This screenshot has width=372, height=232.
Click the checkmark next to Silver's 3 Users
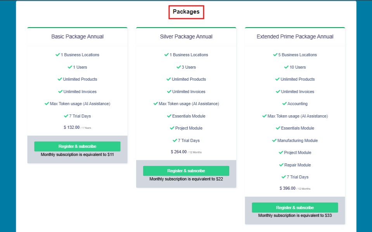(179, 67)
